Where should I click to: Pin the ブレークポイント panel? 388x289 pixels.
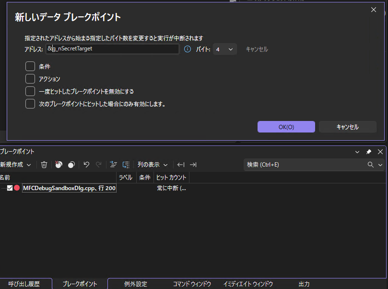(368, 152)
